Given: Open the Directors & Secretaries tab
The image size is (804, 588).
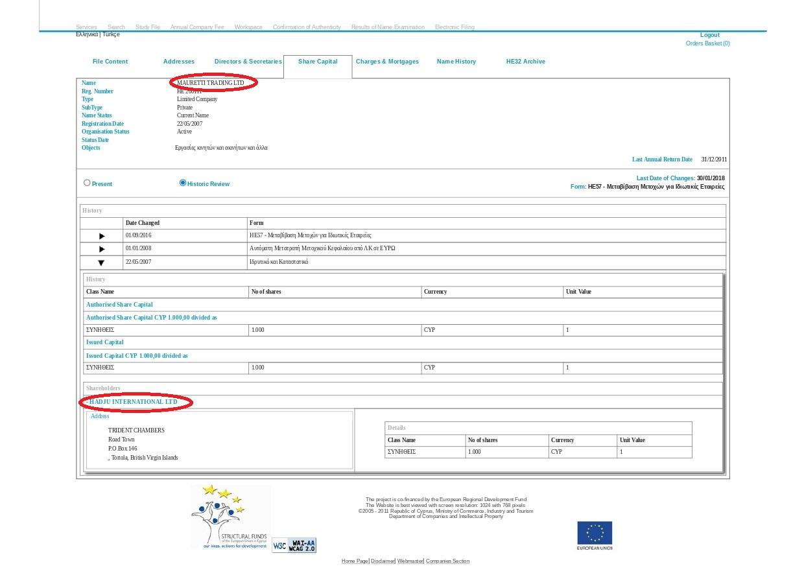Looking at the screenshot, I should 248,62.
